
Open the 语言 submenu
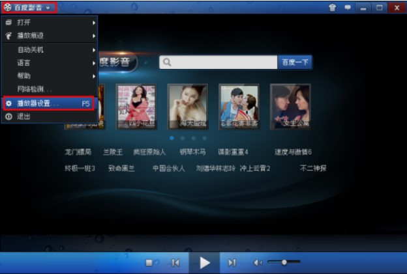pos(50,63)
